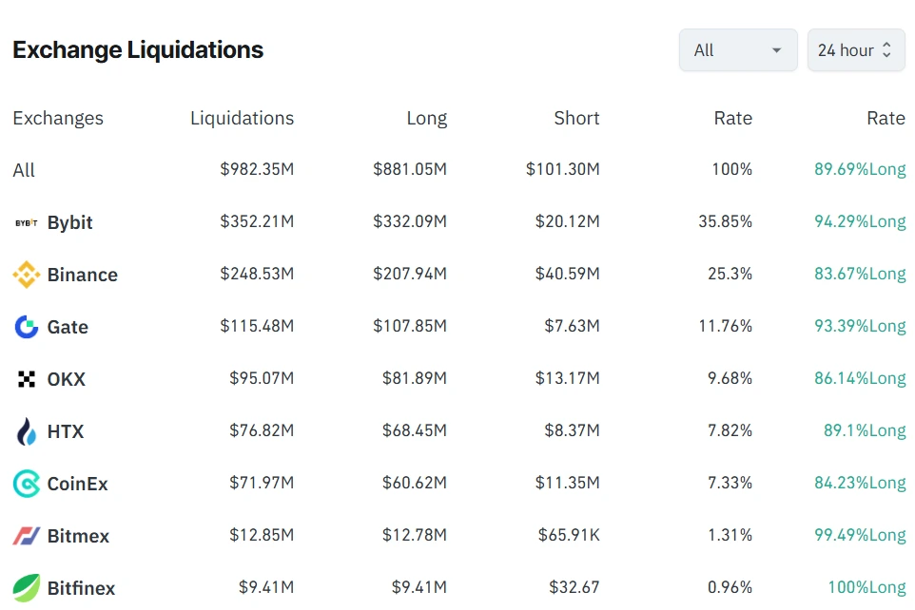Click the CoinEx logo icon
This screenshot has height=610, width=915.
tap(26, 484)
